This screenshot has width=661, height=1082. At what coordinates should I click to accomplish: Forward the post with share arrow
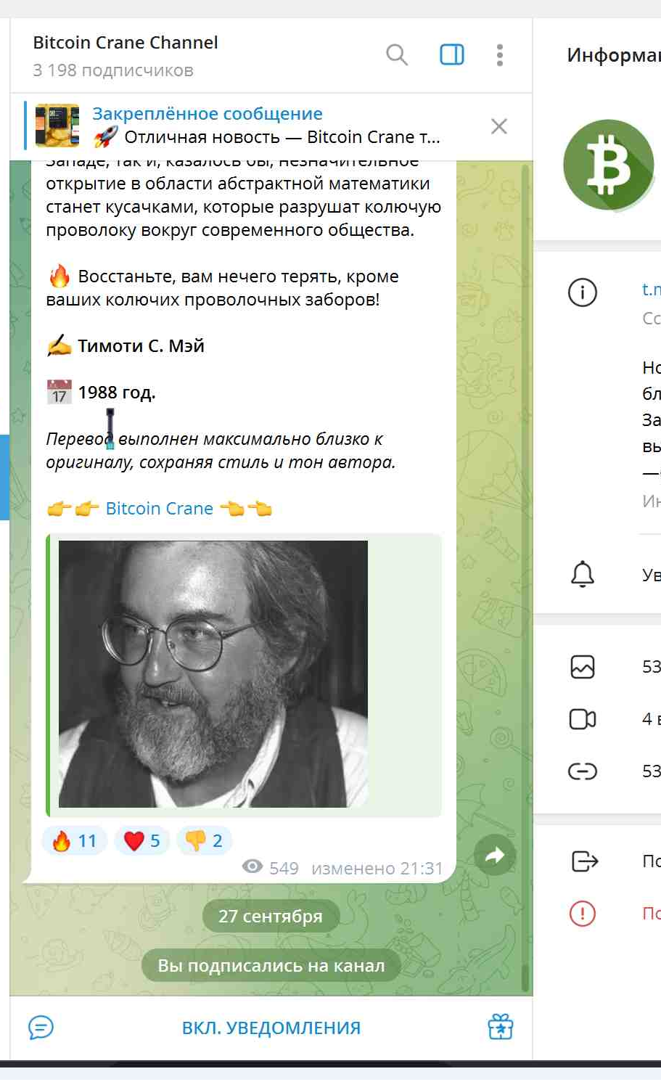(x=495, y=856)
